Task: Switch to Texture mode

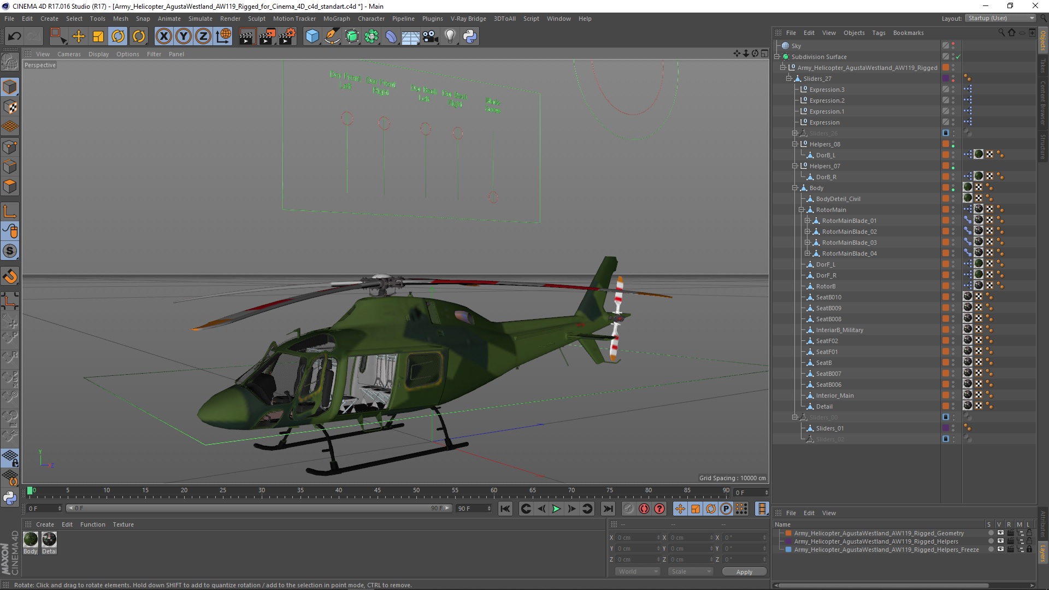Action: [10, 107]
